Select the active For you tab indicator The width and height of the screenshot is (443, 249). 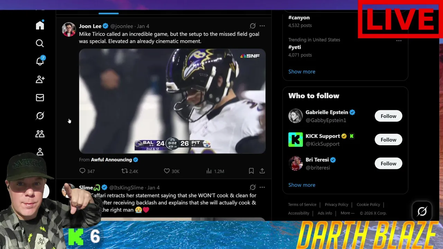click(108, 13)
